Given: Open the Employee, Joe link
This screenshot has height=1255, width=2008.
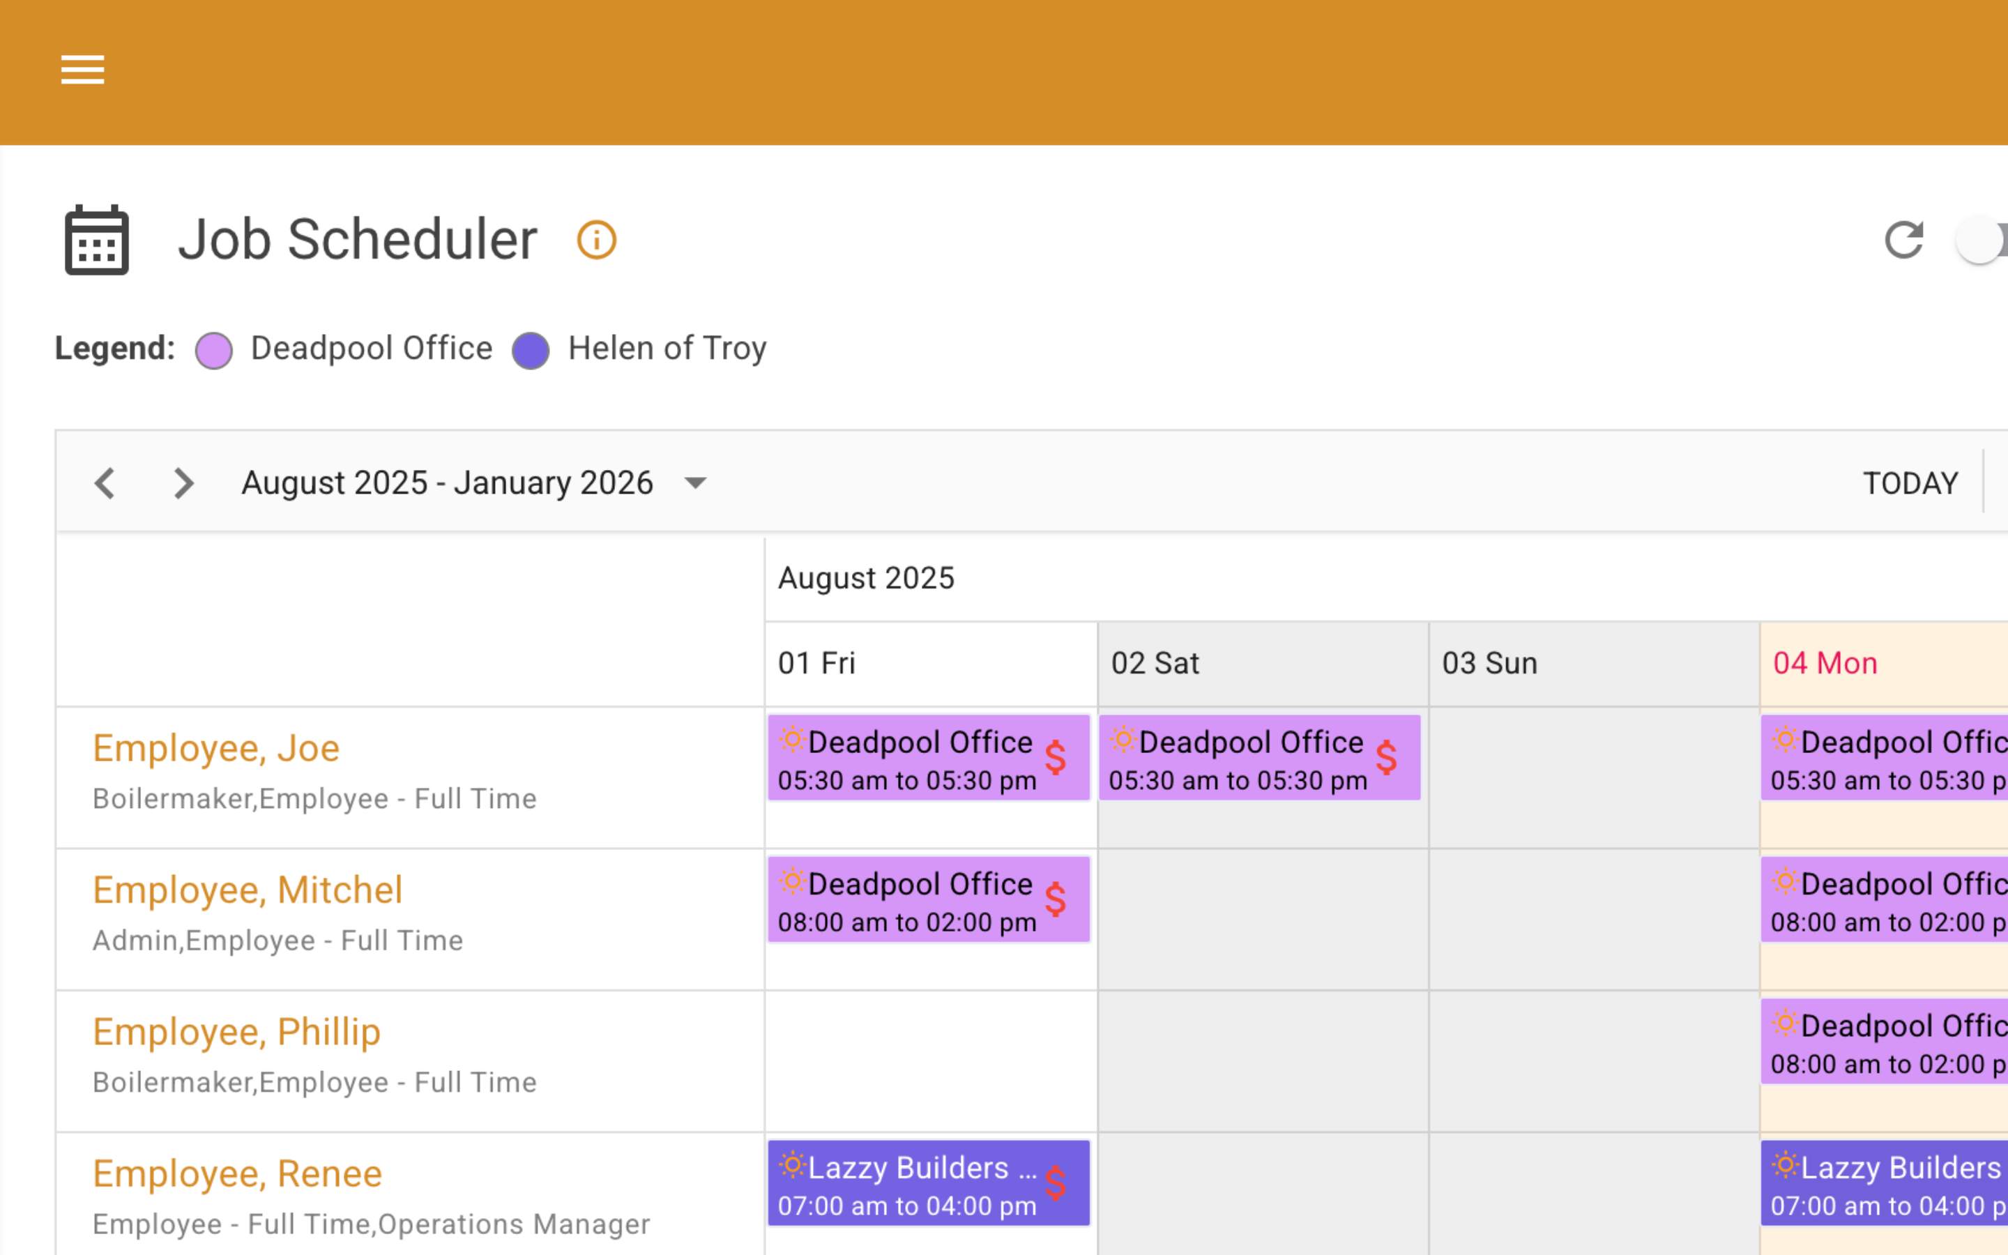Looking at the screenshot, I should [x=215, y=748].
